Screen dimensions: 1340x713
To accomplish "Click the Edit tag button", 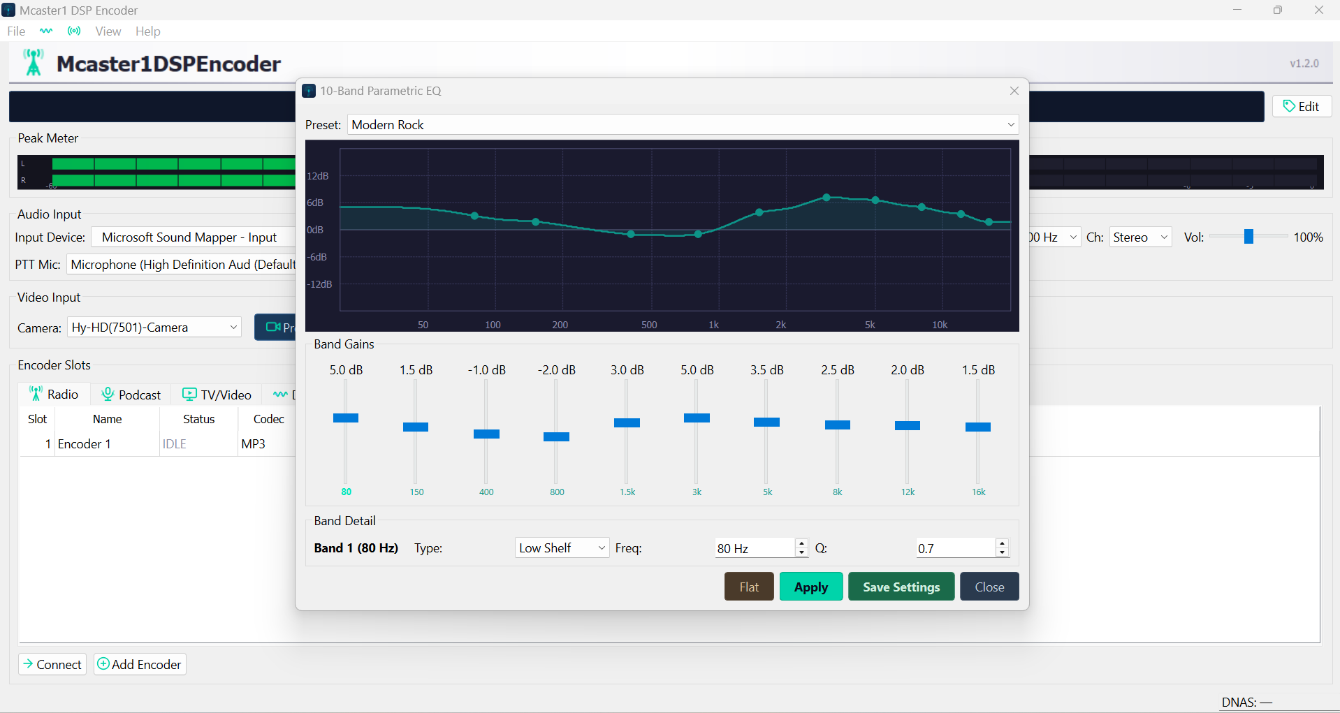I will pos(1301,106).
